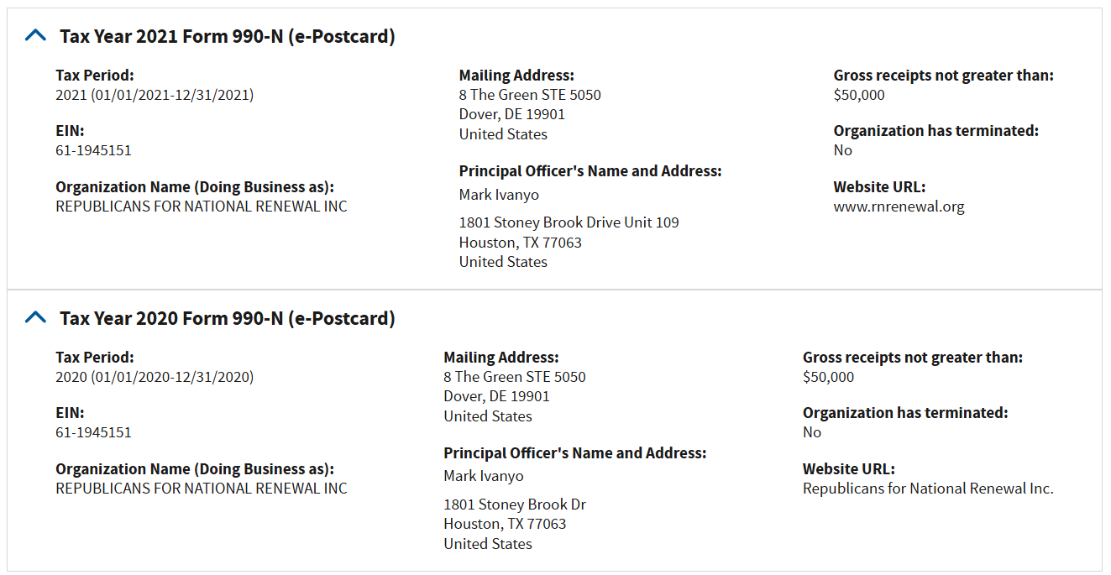Click Mark Ivanyo in the 2021 filing
The width and height of the screenshot is (1111, 575).
coord(499,195)
